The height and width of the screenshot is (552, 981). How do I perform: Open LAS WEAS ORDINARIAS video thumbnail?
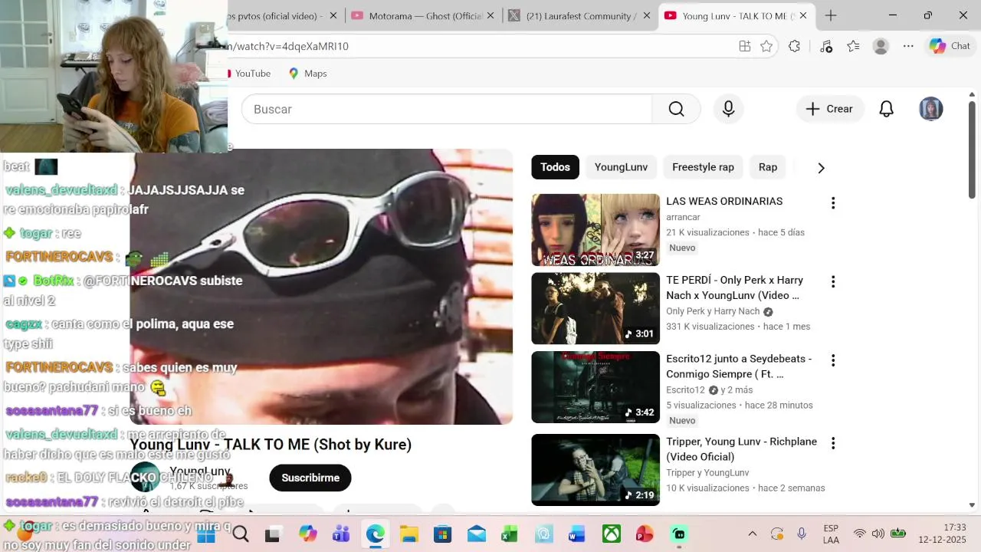[595, 230]
